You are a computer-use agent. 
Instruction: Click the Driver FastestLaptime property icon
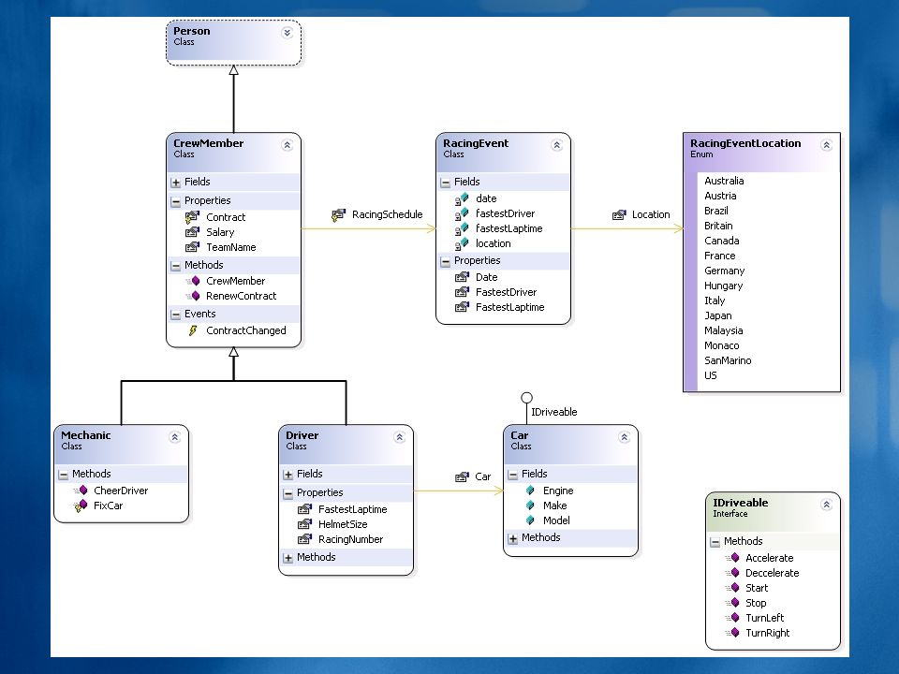click(x=305, y=509)
